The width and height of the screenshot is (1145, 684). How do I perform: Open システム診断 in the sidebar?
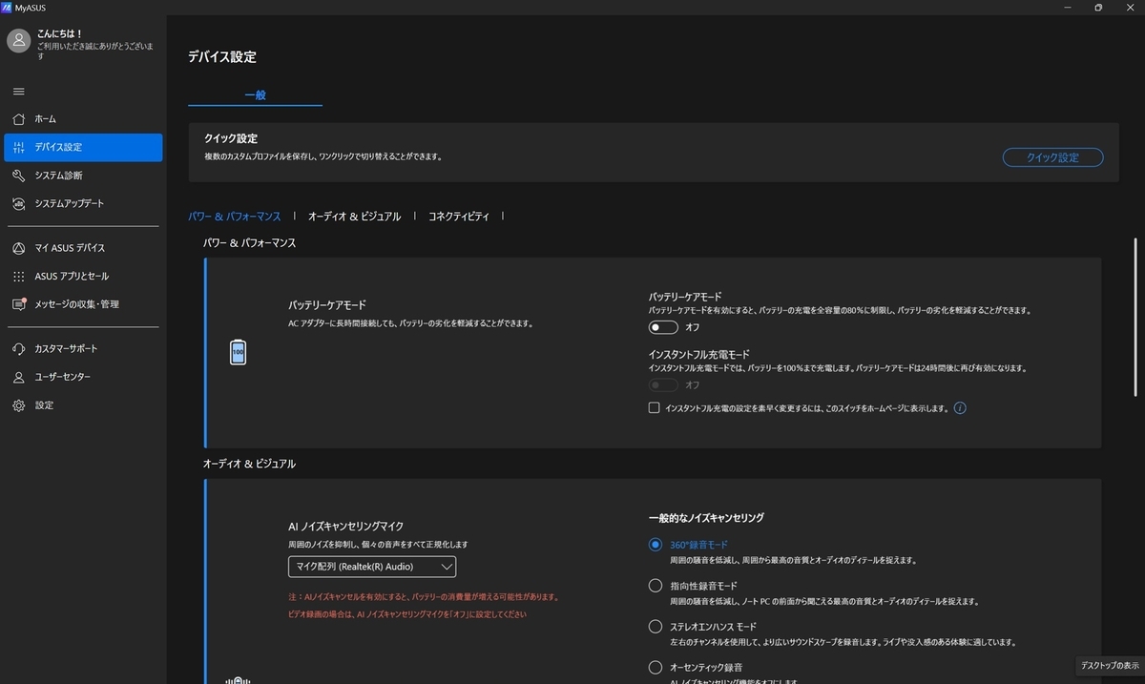coord(83,176)
